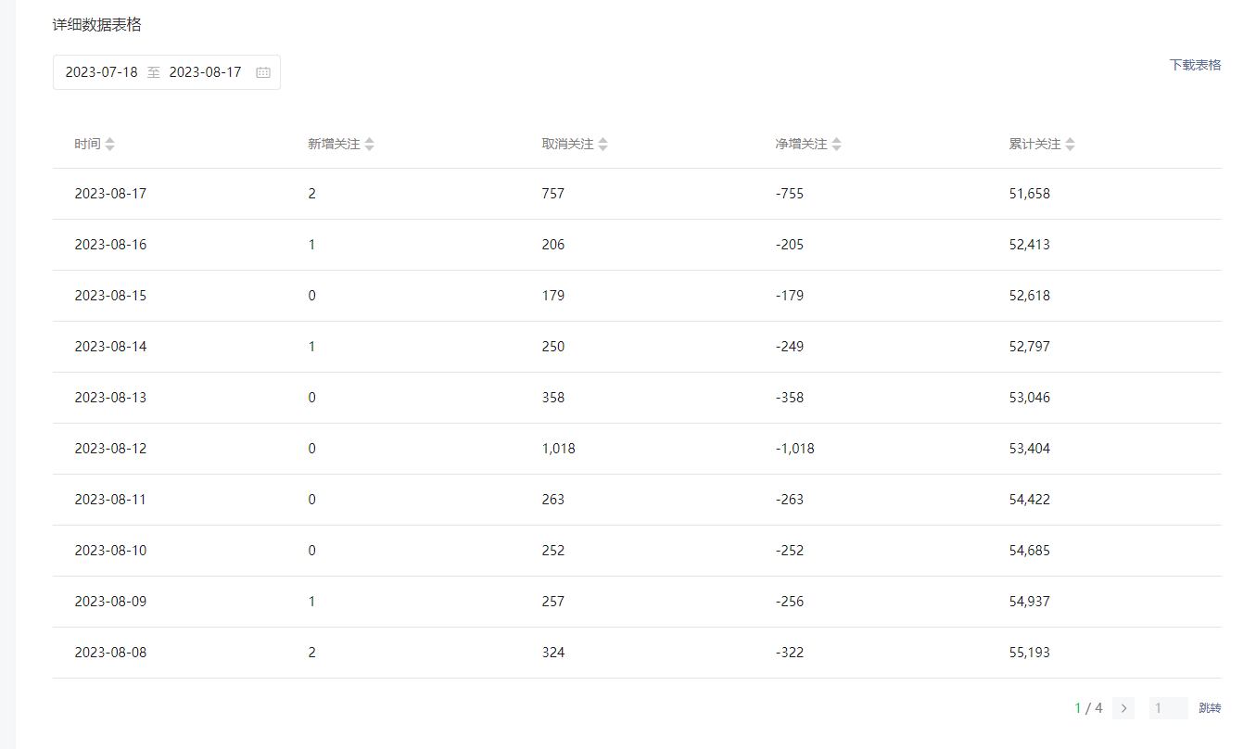The image size is (1256, 749).
Task: Open end date 2023-08-17 picker
Action: (205, 72)
